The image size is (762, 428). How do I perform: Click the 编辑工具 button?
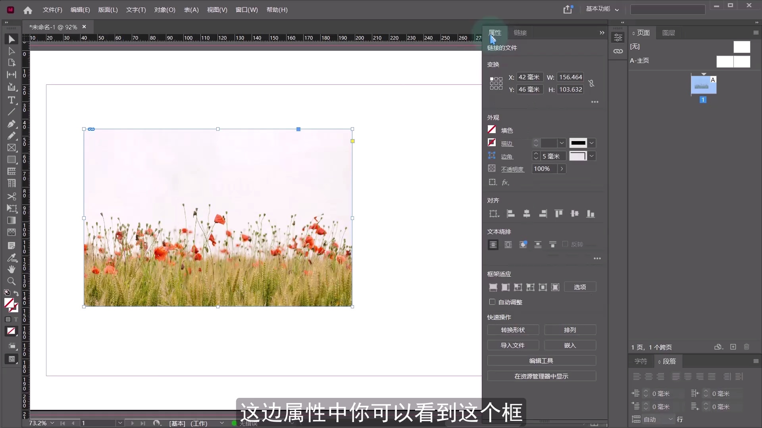(x=542, y=361)
